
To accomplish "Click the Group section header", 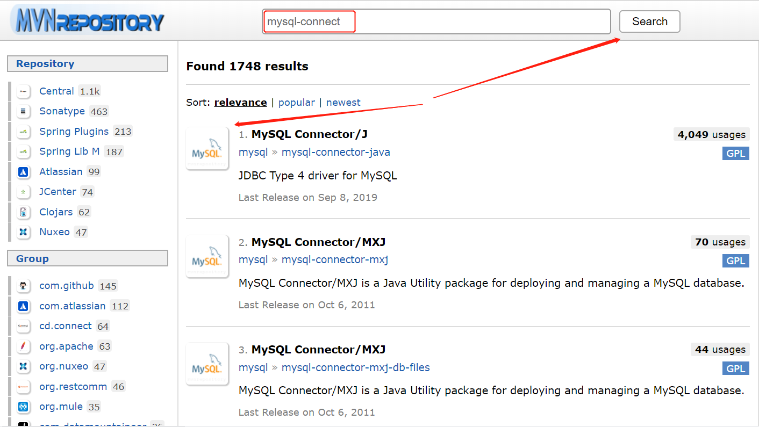I will click(x=88, y=259).
